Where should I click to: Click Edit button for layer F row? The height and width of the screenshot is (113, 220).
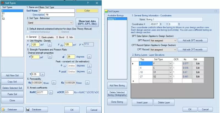click(x=198, y=64)
